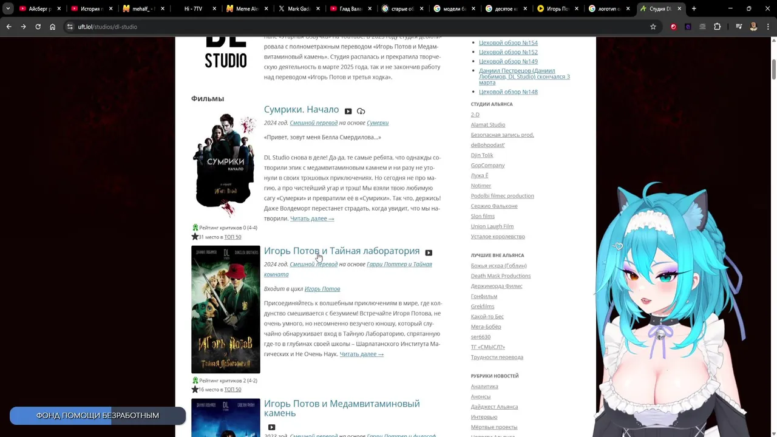
Task: Click star icon beside 16 место
Action: (x=195, y=390)
